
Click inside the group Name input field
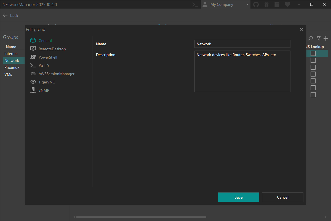pos(242,44)
